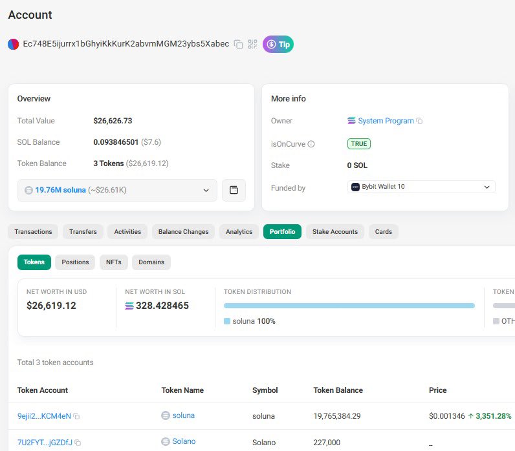Screen dimensions: 515x451
Task: Click the 19,765,384.29 token balance value
Action: pyautogui.click(x=337, y=416)
